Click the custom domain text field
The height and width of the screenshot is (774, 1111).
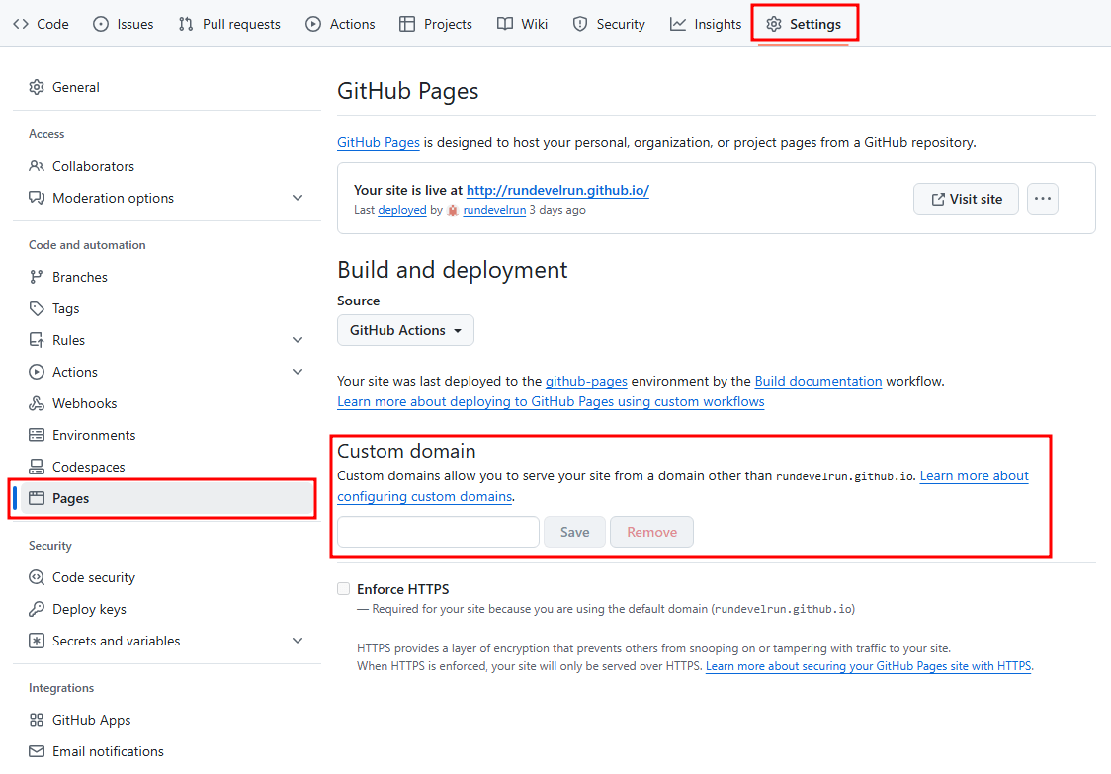[438, 532]
